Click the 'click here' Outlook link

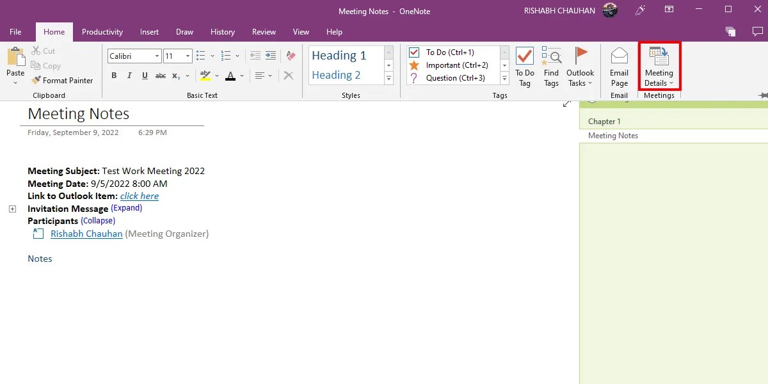coord(140,196)
